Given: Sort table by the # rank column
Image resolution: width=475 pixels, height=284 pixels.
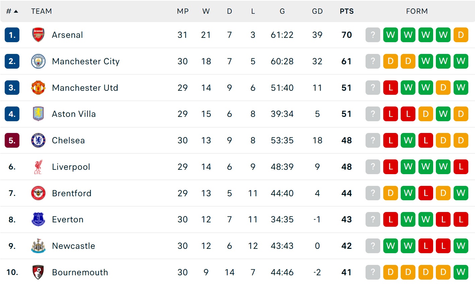Looking at the screenshot, I should click(x=12, y=11).
